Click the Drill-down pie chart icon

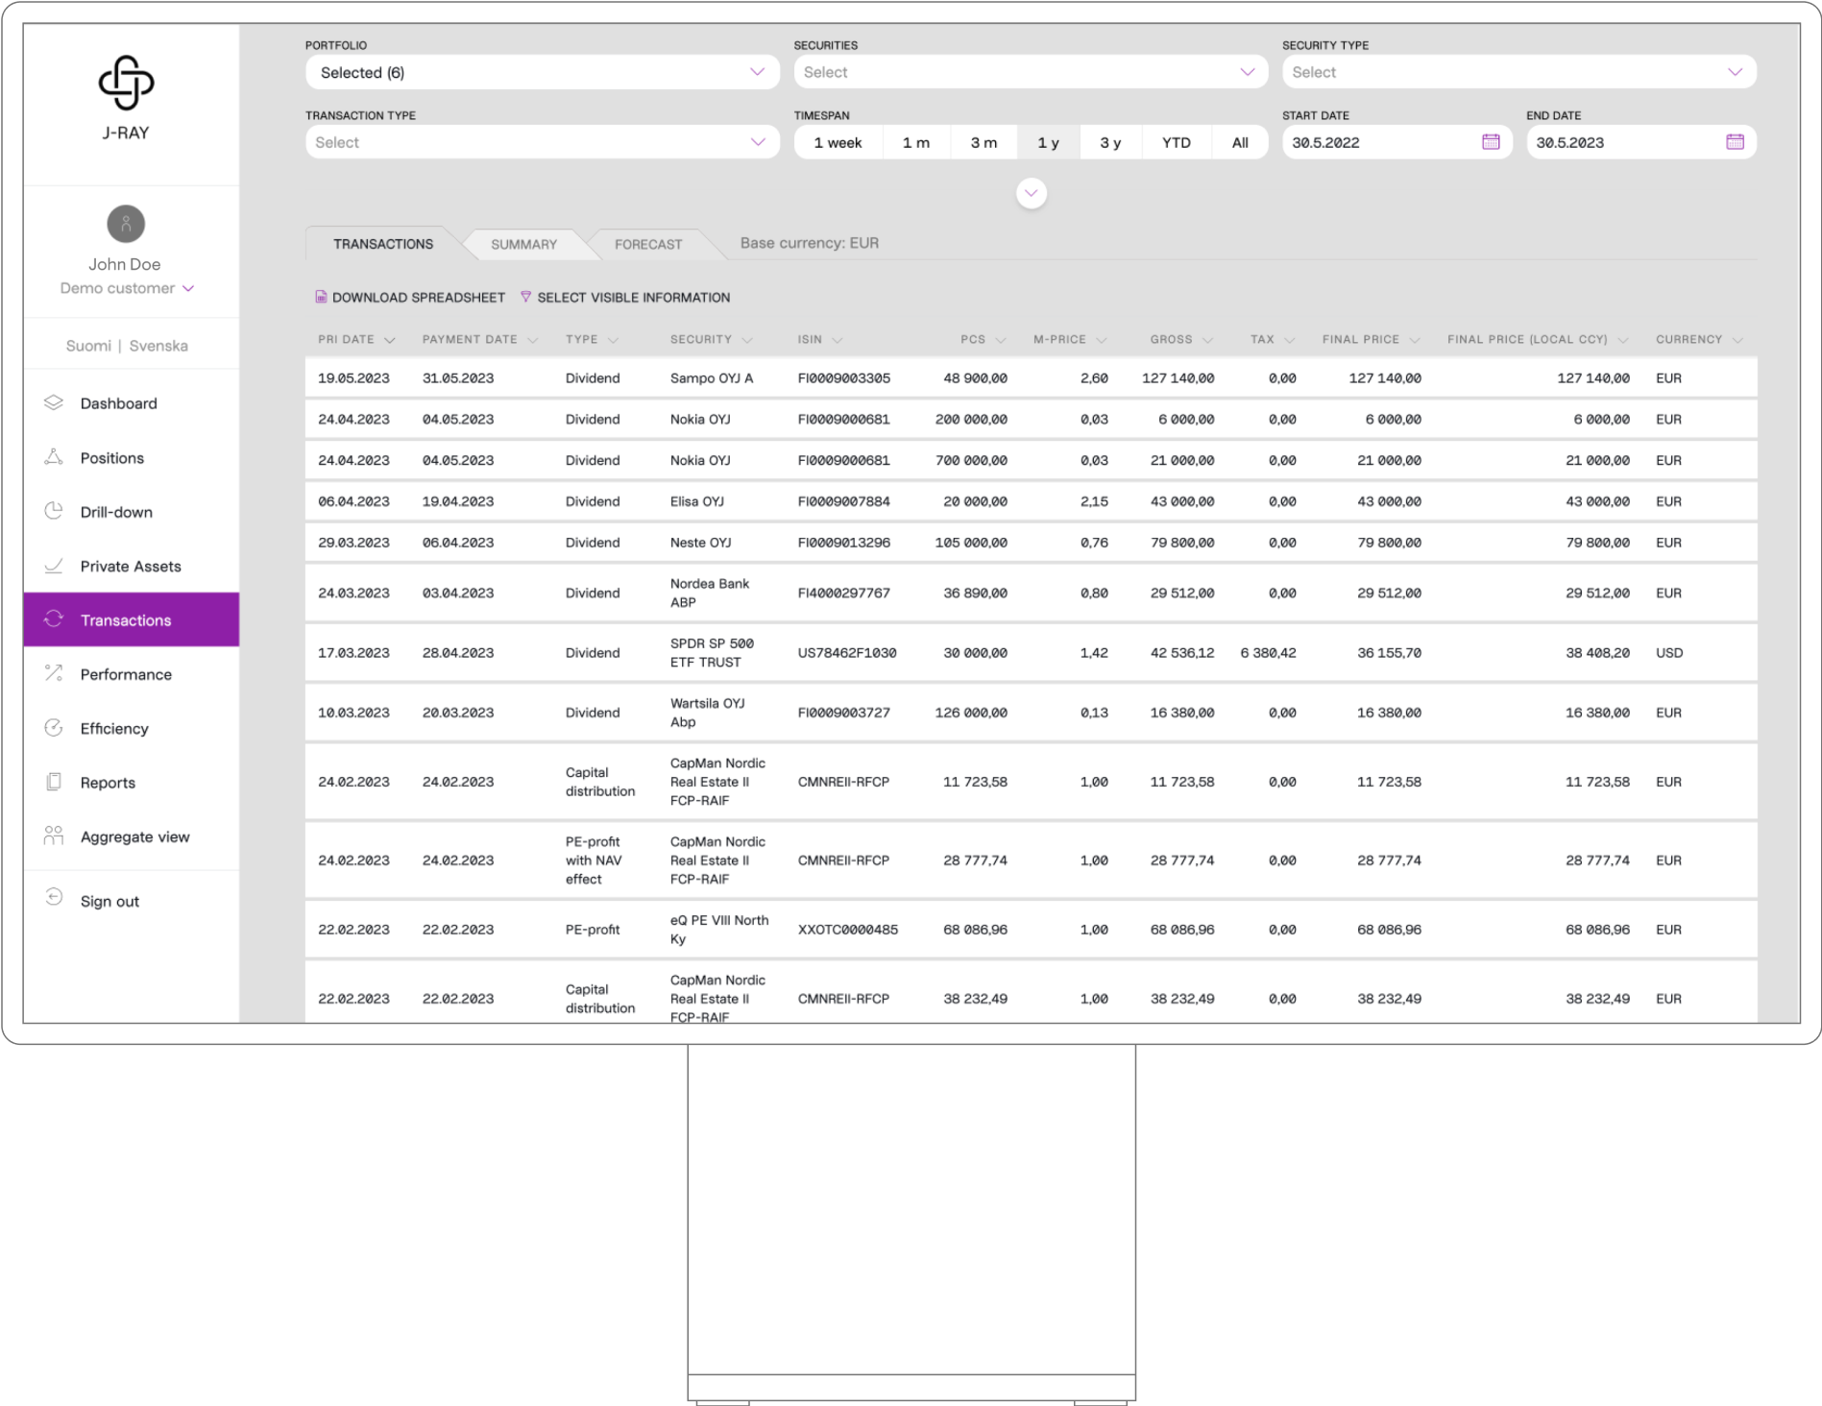[x=54, y=512]
